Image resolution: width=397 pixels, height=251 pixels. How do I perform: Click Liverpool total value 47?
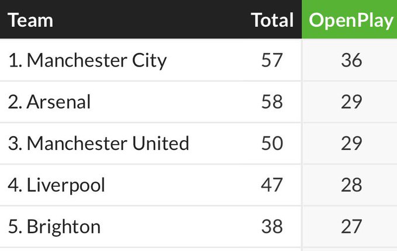272,185
